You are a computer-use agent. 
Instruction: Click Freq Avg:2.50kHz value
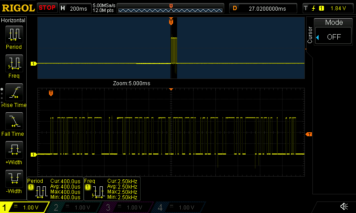(122, 186)
